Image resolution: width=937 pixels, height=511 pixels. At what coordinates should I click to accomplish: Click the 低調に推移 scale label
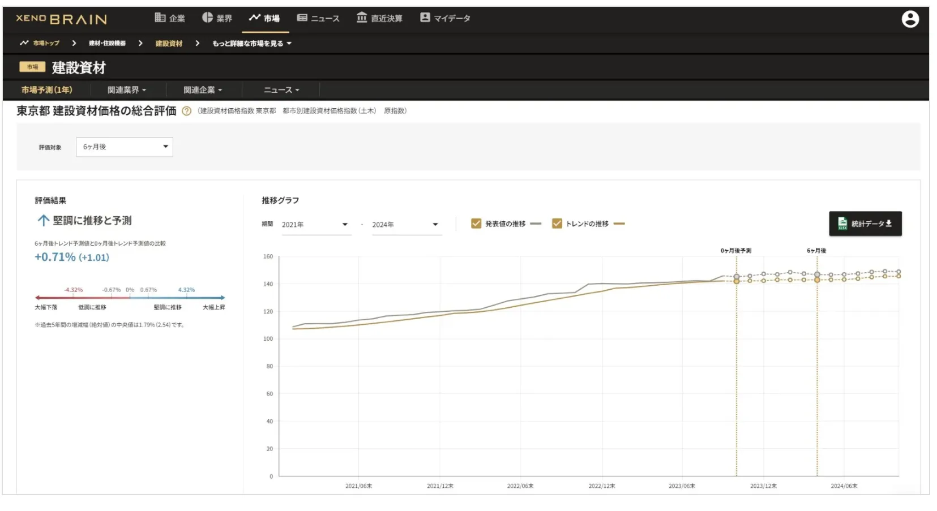click(92, 307)
